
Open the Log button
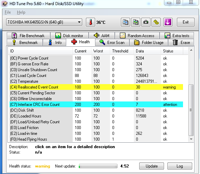180,166
